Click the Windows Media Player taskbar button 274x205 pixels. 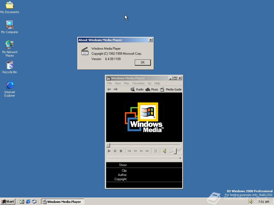[63, 202]
